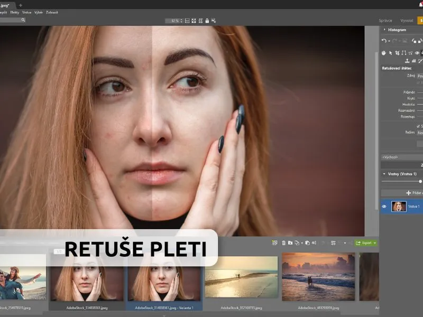
Task: Select the clone stamp tool
Action: [407, 61]
